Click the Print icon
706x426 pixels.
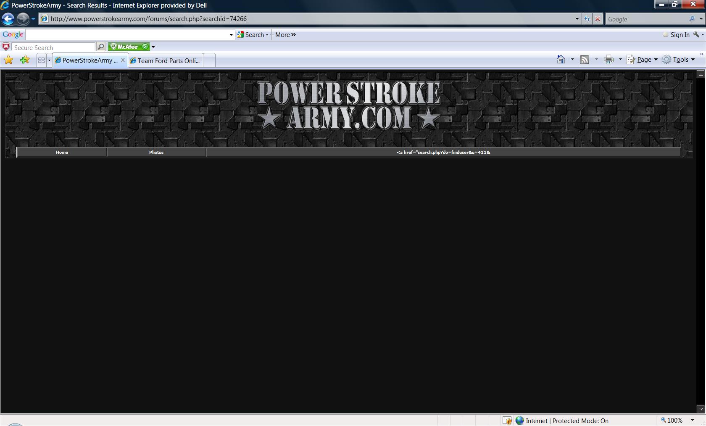click(x=609, y=60)
